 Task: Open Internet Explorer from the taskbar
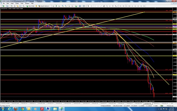(9, 109)
